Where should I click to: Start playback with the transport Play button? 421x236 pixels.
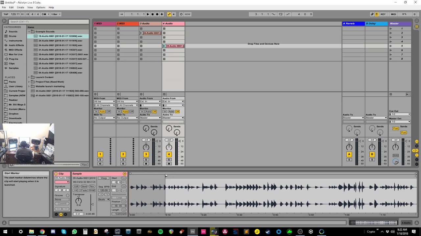pos(148,14)
